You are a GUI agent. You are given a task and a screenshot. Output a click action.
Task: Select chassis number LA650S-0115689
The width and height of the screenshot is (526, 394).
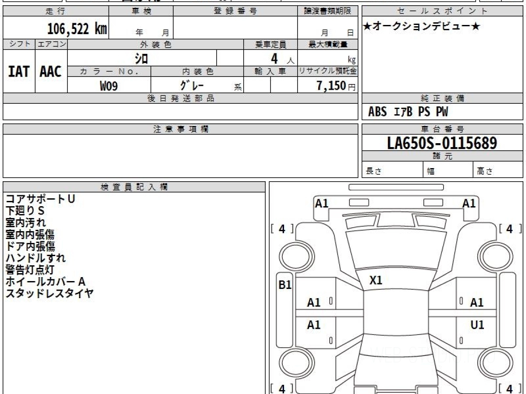pos(442,143)
